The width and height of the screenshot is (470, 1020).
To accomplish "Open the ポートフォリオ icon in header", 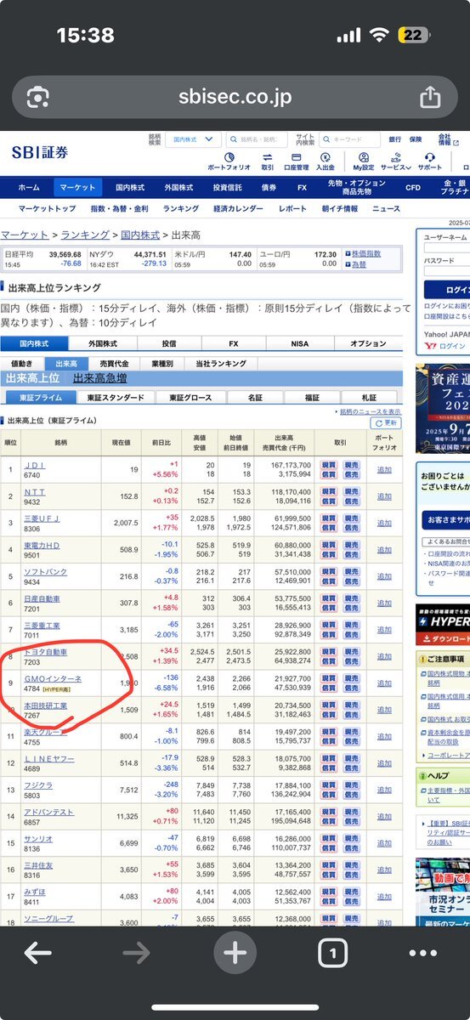I will [229, 161].
